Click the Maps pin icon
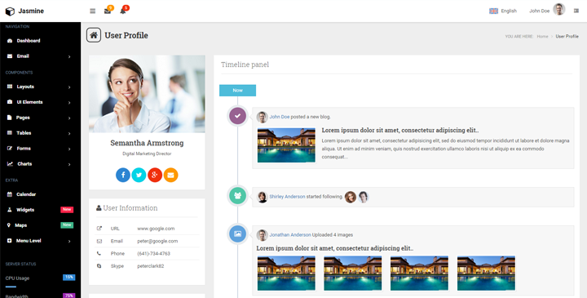This screenshot has width=587, height=298. click(9, 225)
